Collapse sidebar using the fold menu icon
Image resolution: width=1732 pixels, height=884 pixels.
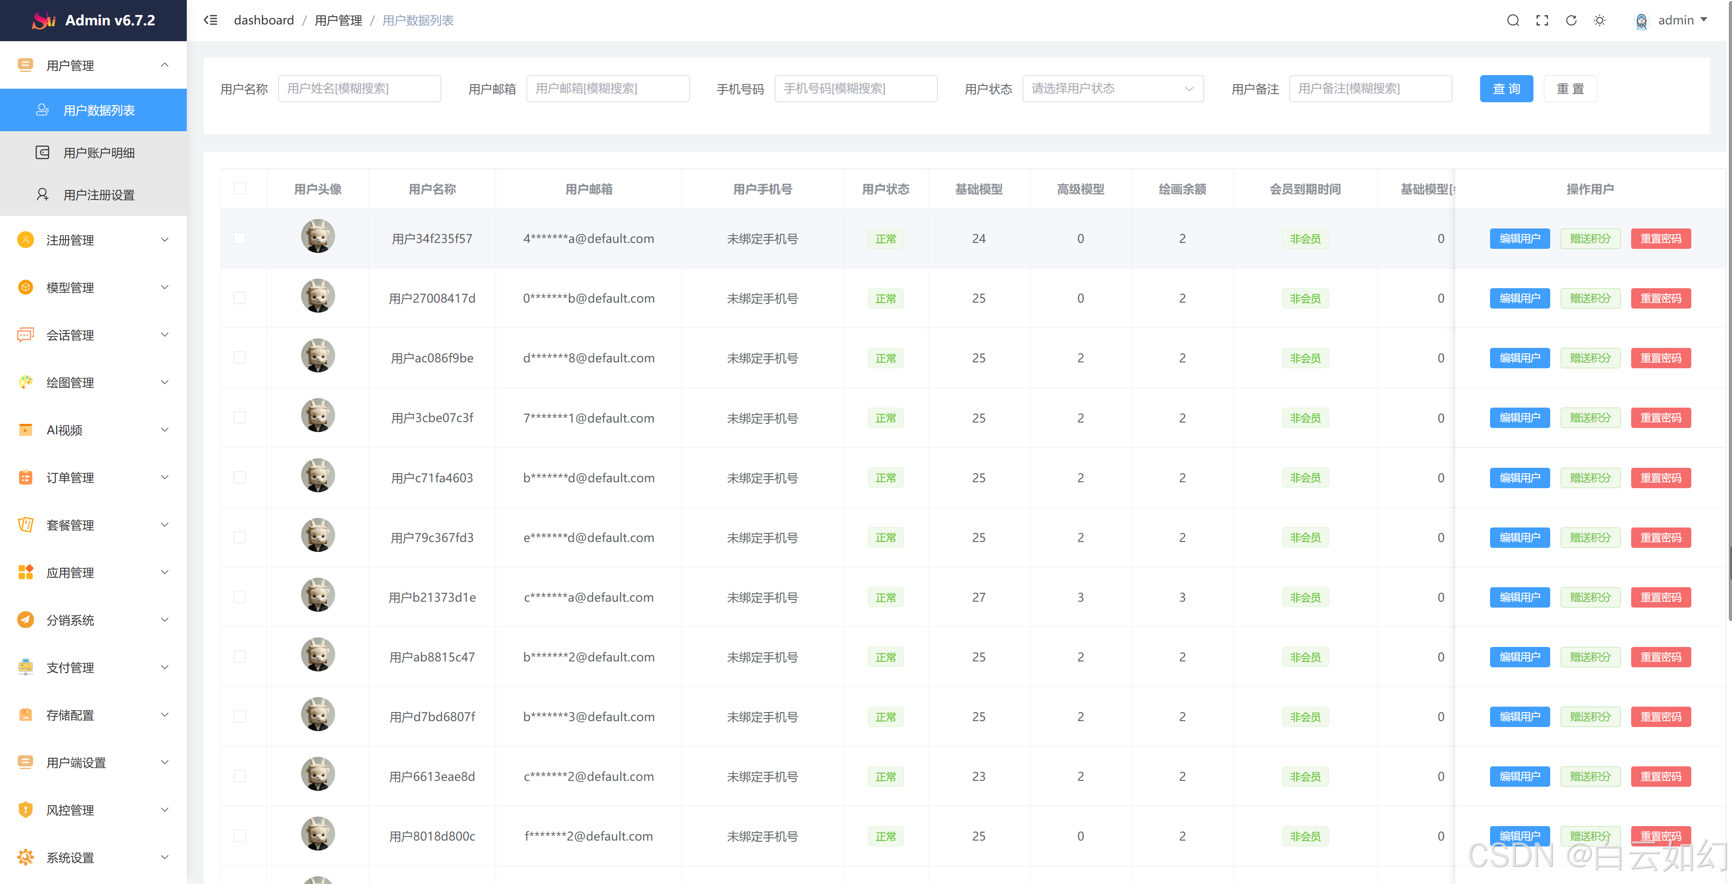210,20
